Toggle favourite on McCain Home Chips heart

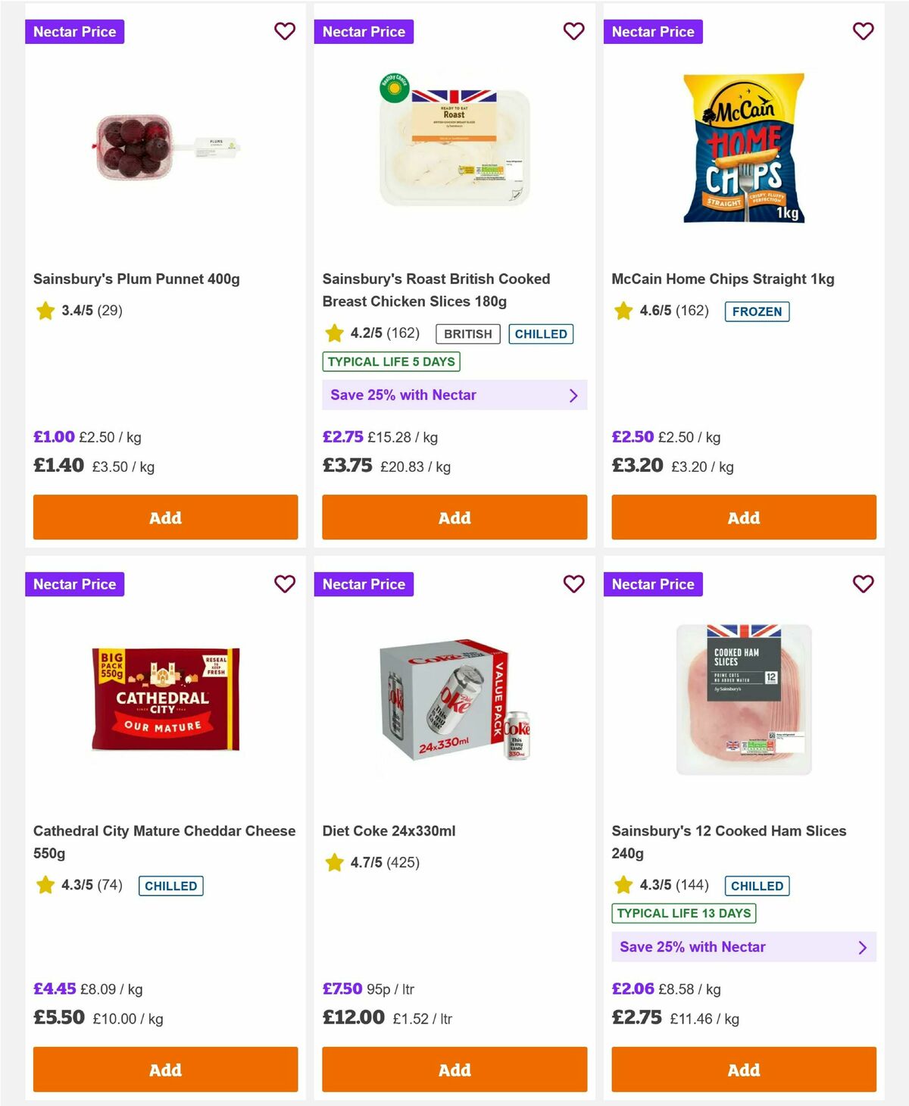coord(863,32)
